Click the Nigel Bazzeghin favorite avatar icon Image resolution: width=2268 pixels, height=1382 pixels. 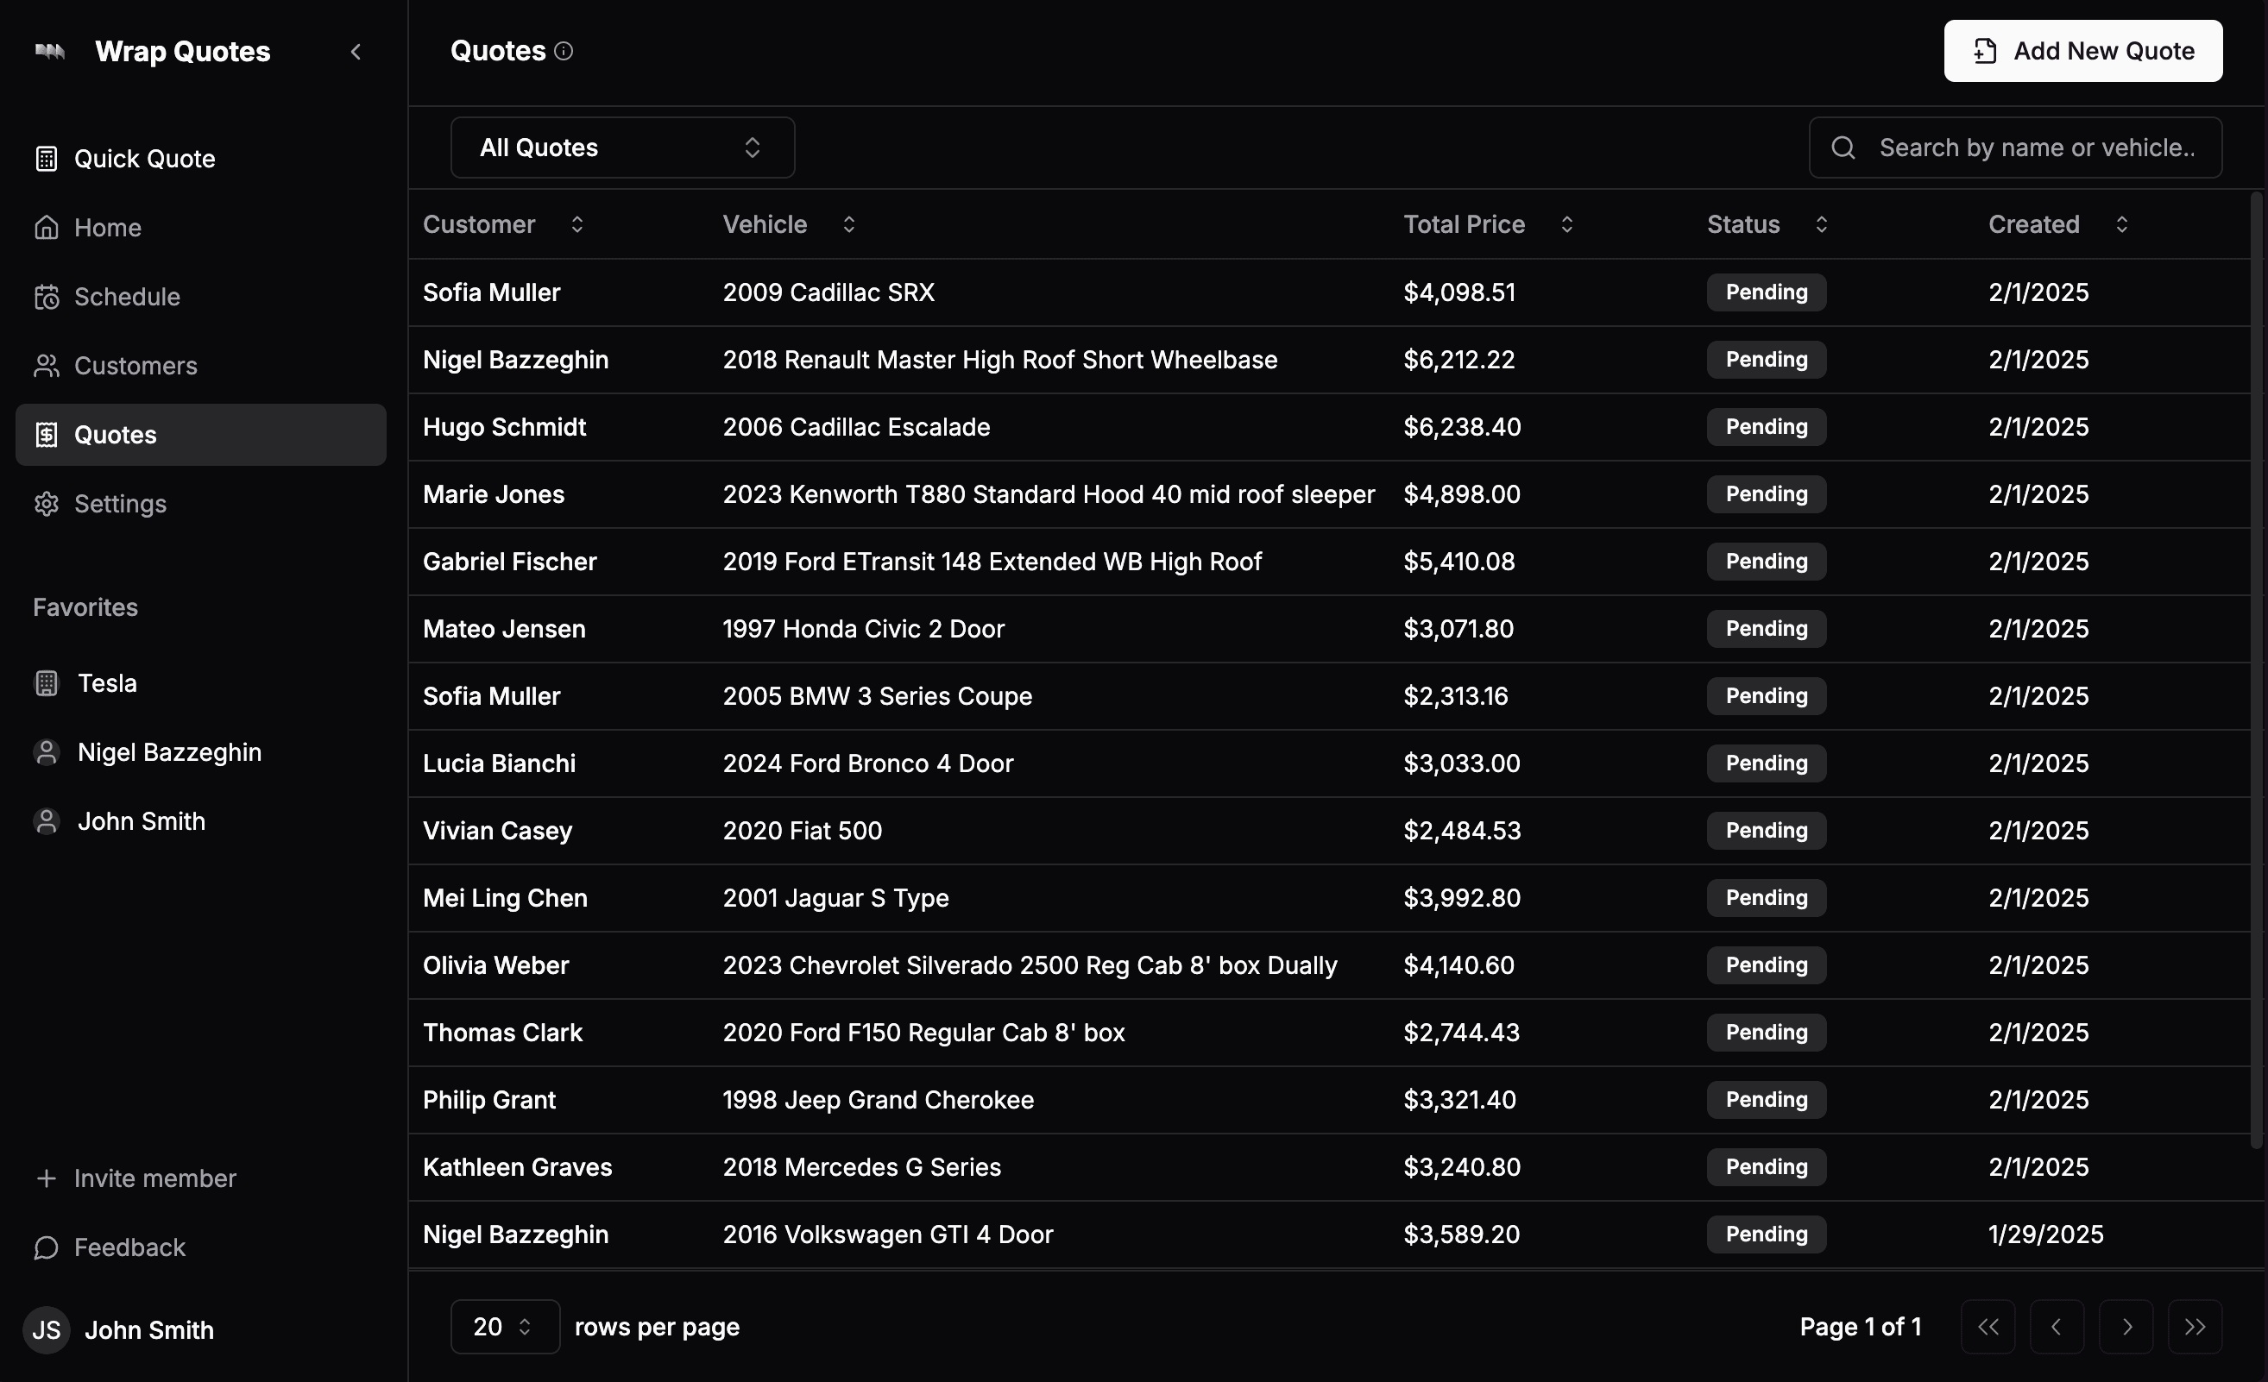pos(46,751)
